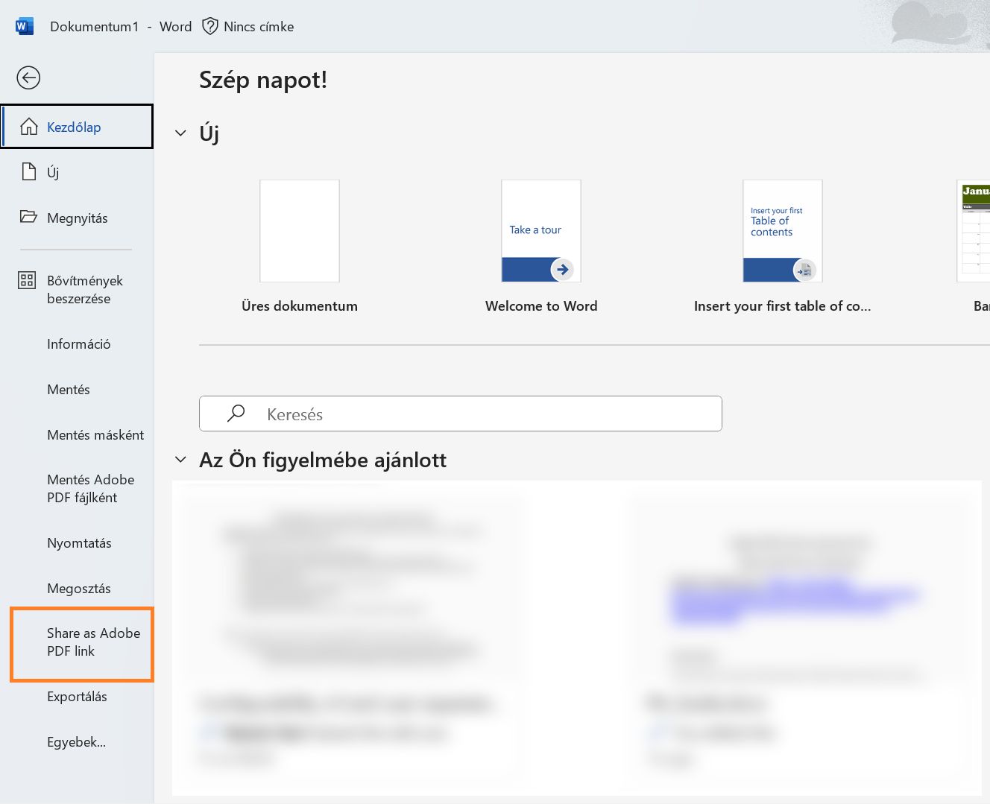
Task: Click the back arrow to exit Backstage view
Action: pyautogui.click(x=28, y=77)
